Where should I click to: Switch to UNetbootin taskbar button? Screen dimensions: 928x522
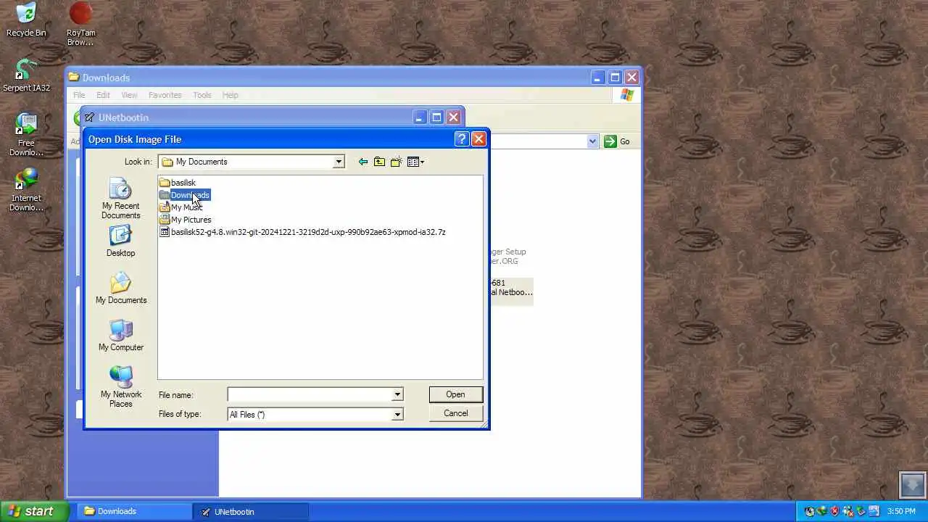pos(250,511)
